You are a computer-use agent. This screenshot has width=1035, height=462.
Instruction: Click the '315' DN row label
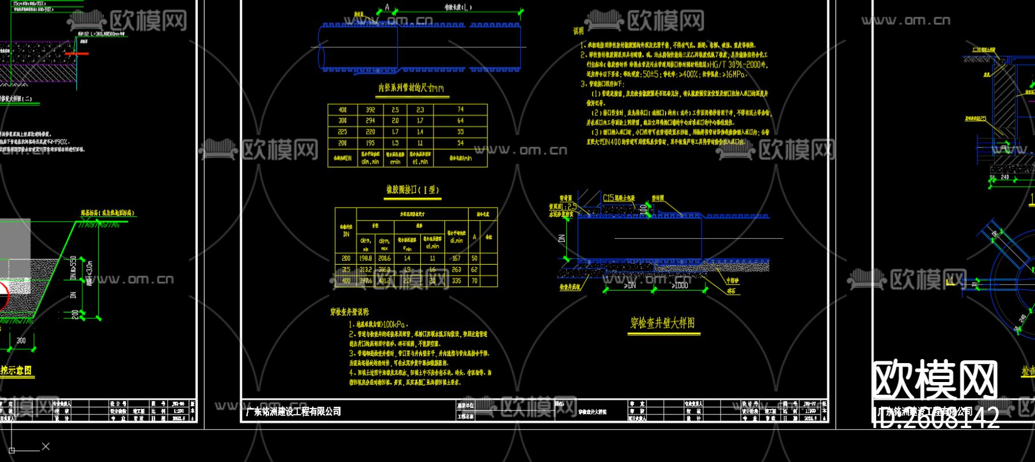[346, 270]
